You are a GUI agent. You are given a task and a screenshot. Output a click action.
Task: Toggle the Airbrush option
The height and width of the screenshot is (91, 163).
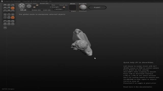(29, 3)
